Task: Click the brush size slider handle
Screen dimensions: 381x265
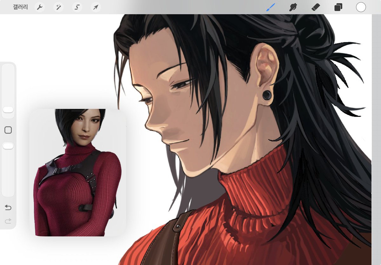Action: [x=8, y=110]
